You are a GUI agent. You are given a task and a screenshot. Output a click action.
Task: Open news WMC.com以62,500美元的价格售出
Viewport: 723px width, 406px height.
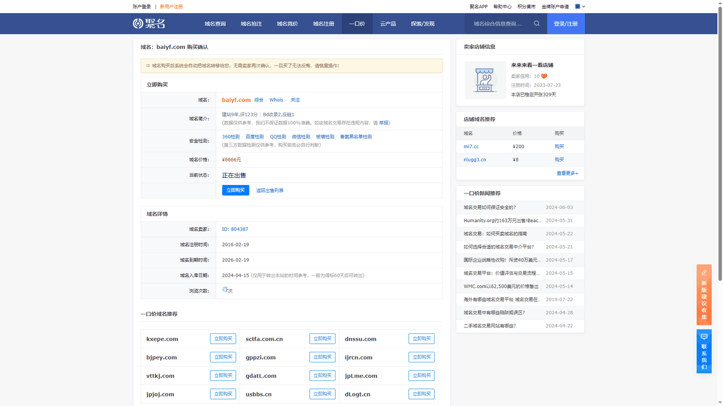tap(501, 286)
